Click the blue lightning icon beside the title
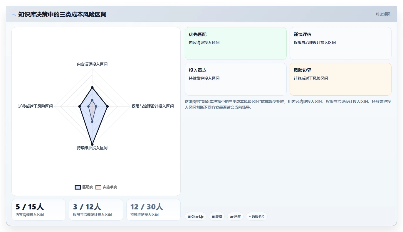Screen dimensions: 403x232 click(14, 15)
